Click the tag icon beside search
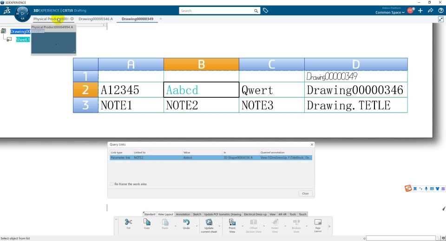The width and height of the screenshot is (446, 241). (265, 11)
